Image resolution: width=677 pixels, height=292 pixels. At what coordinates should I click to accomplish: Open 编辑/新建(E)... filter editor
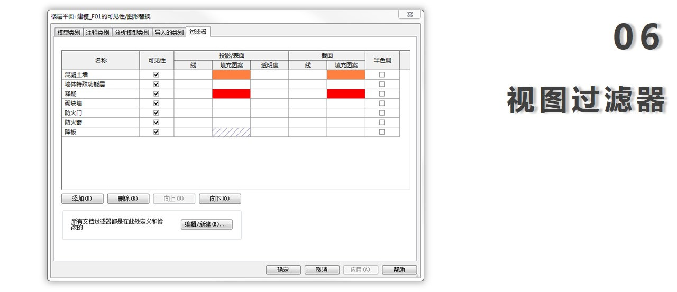[206, 224]
